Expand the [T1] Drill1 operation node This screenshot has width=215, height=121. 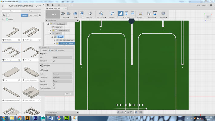click(x=54, y=40)
